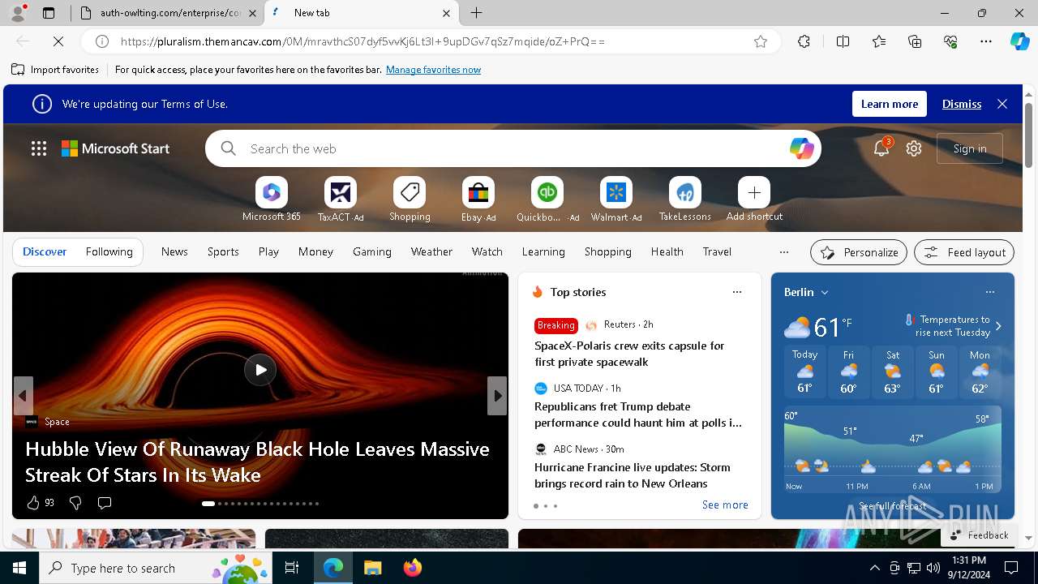Image resolution: width=1038 pixels, height=584 pixels.
Task: Open the browser profile icon
Action: pos(17,13)
